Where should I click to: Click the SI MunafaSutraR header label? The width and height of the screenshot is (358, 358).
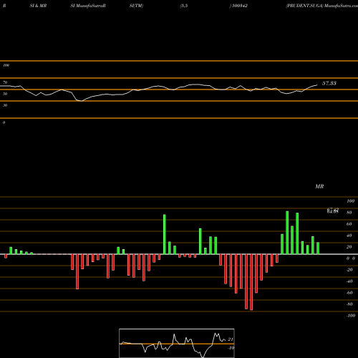[x=88, y=6]
